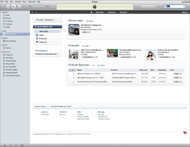Toggle shuffle at the bottom bar

[10, 145]
